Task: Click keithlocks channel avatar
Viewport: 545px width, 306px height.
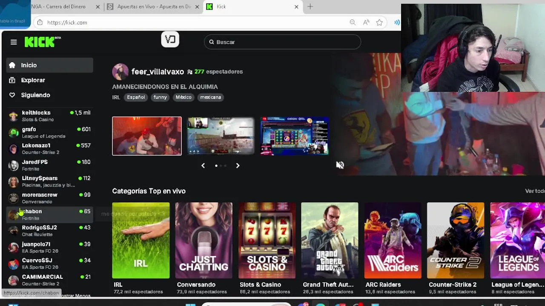Action: pyautogui.click(x=14, y=116)
